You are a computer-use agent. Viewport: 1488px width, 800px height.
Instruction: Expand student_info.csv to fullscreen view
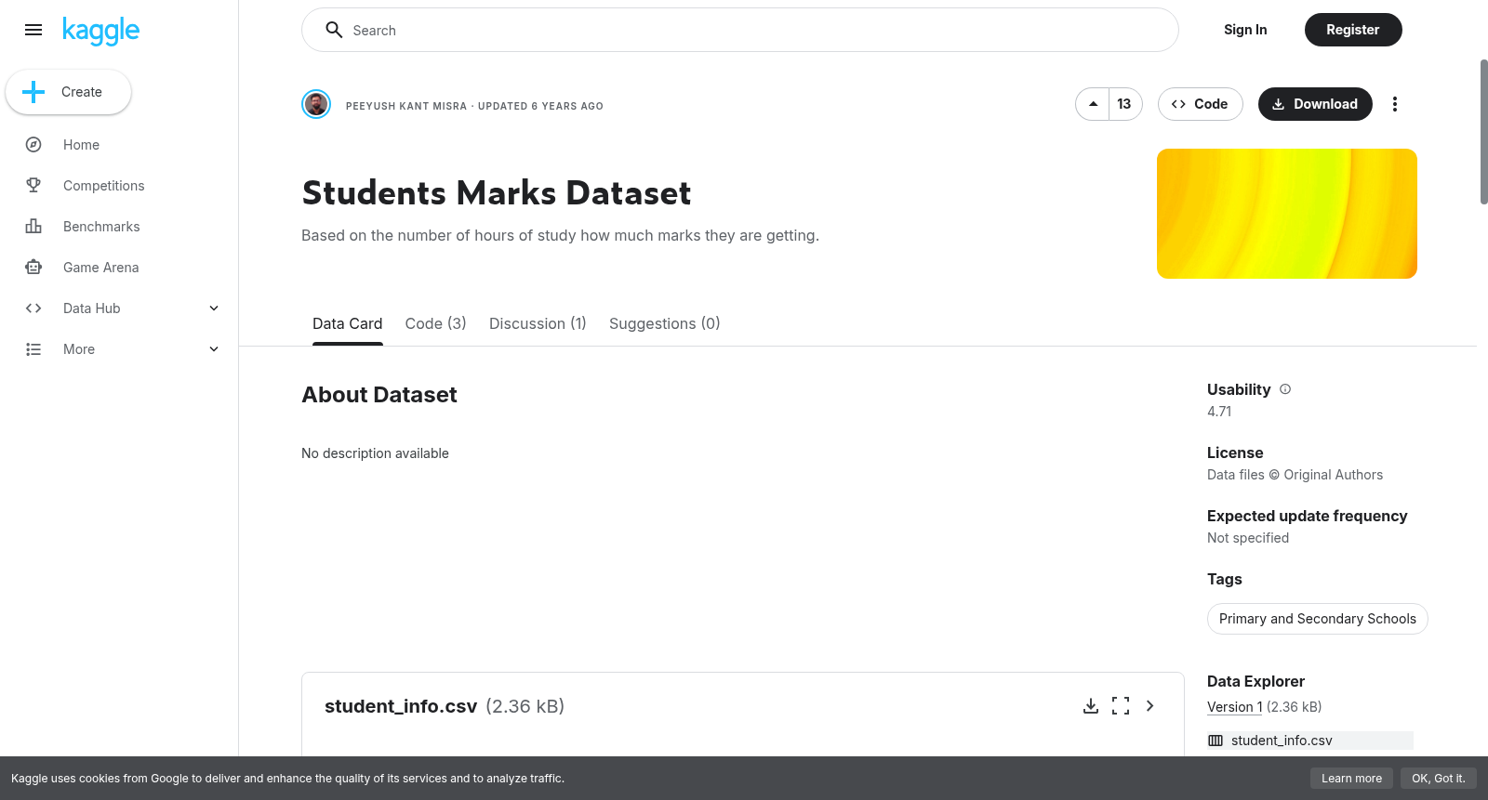tap(1121, 706)
